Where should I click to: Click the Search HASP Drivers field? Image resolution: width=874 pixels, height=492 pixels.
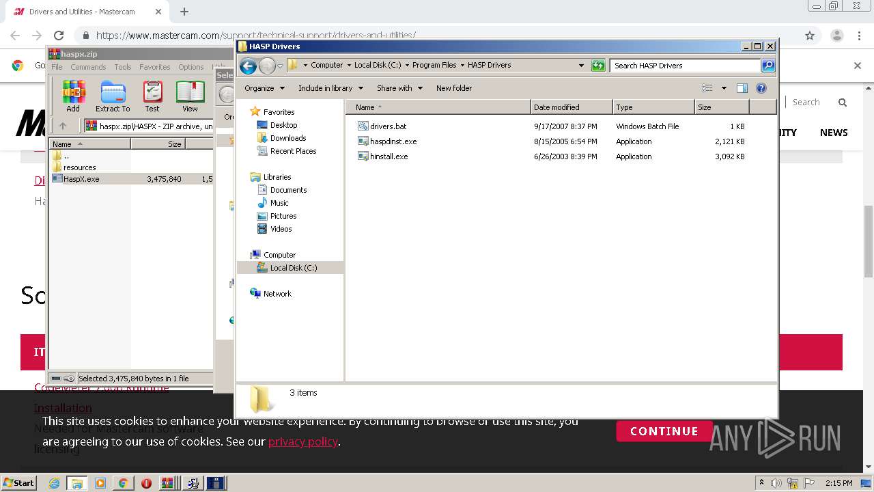click(x=685, y=66)
